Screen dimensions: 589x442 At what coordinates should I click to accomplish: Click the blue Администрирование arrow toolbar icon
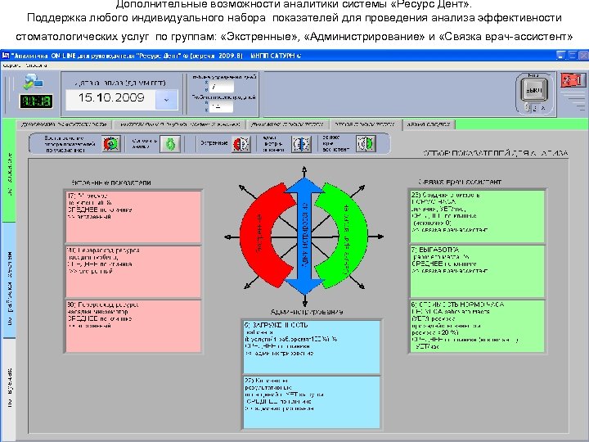click(x=302, y=143)
